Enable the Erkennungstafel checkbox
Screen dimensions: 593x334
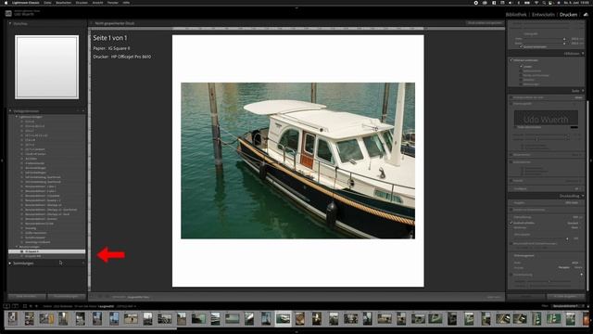tap(511, 103)
